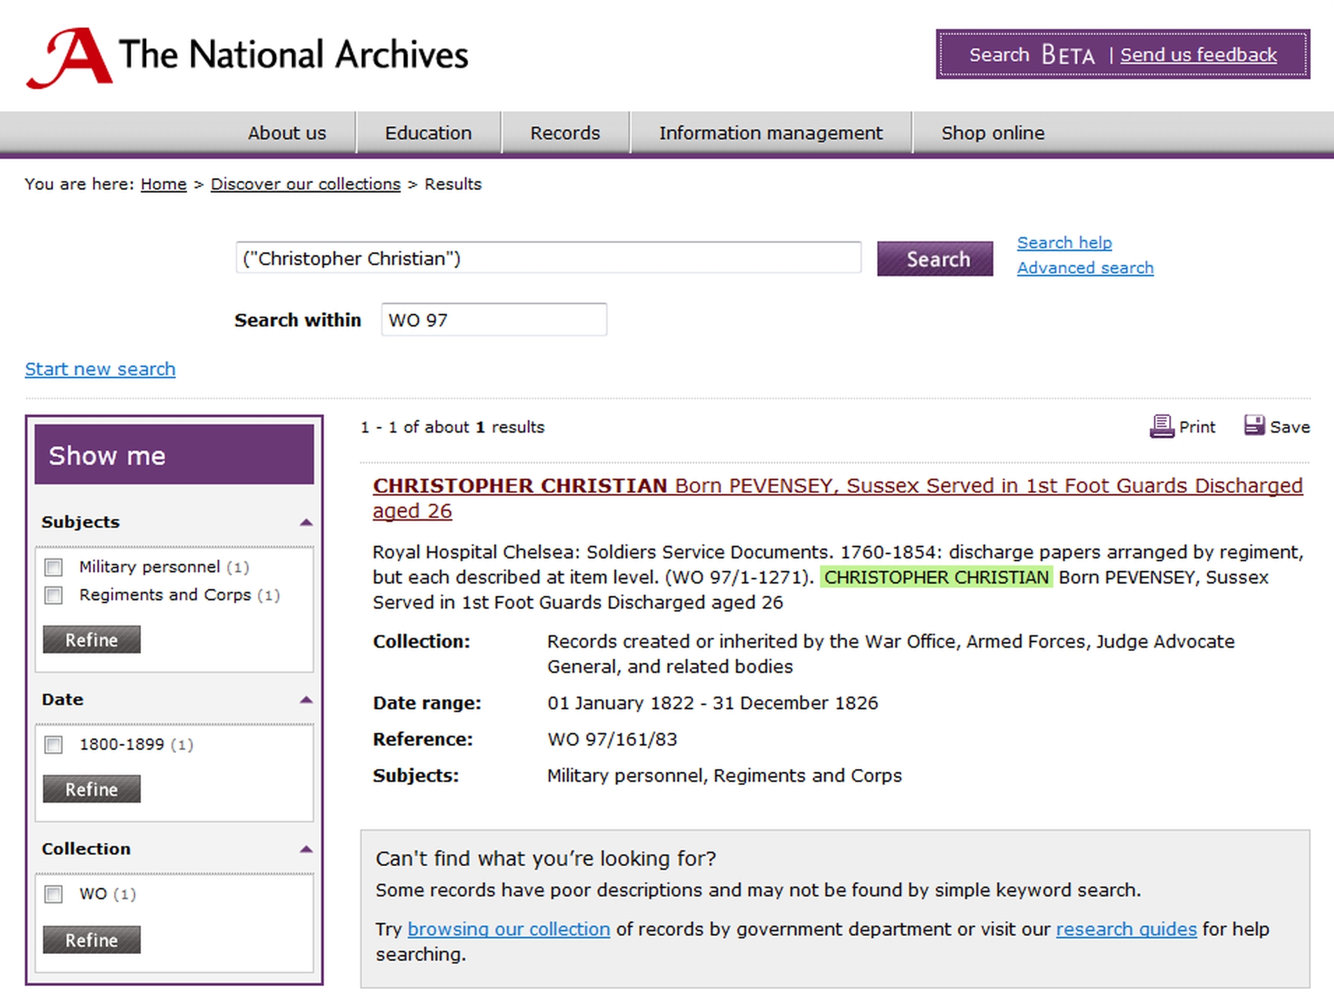Open the Shop online menu
1334x998 pixels.
(992, 133)
